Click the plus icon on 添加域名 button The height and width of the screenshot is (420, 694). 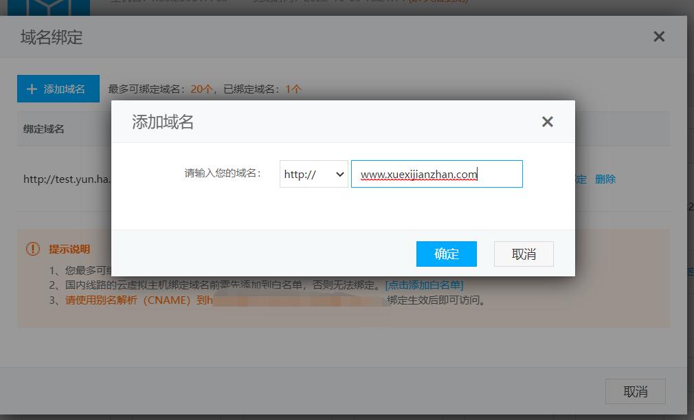[32, 89]
